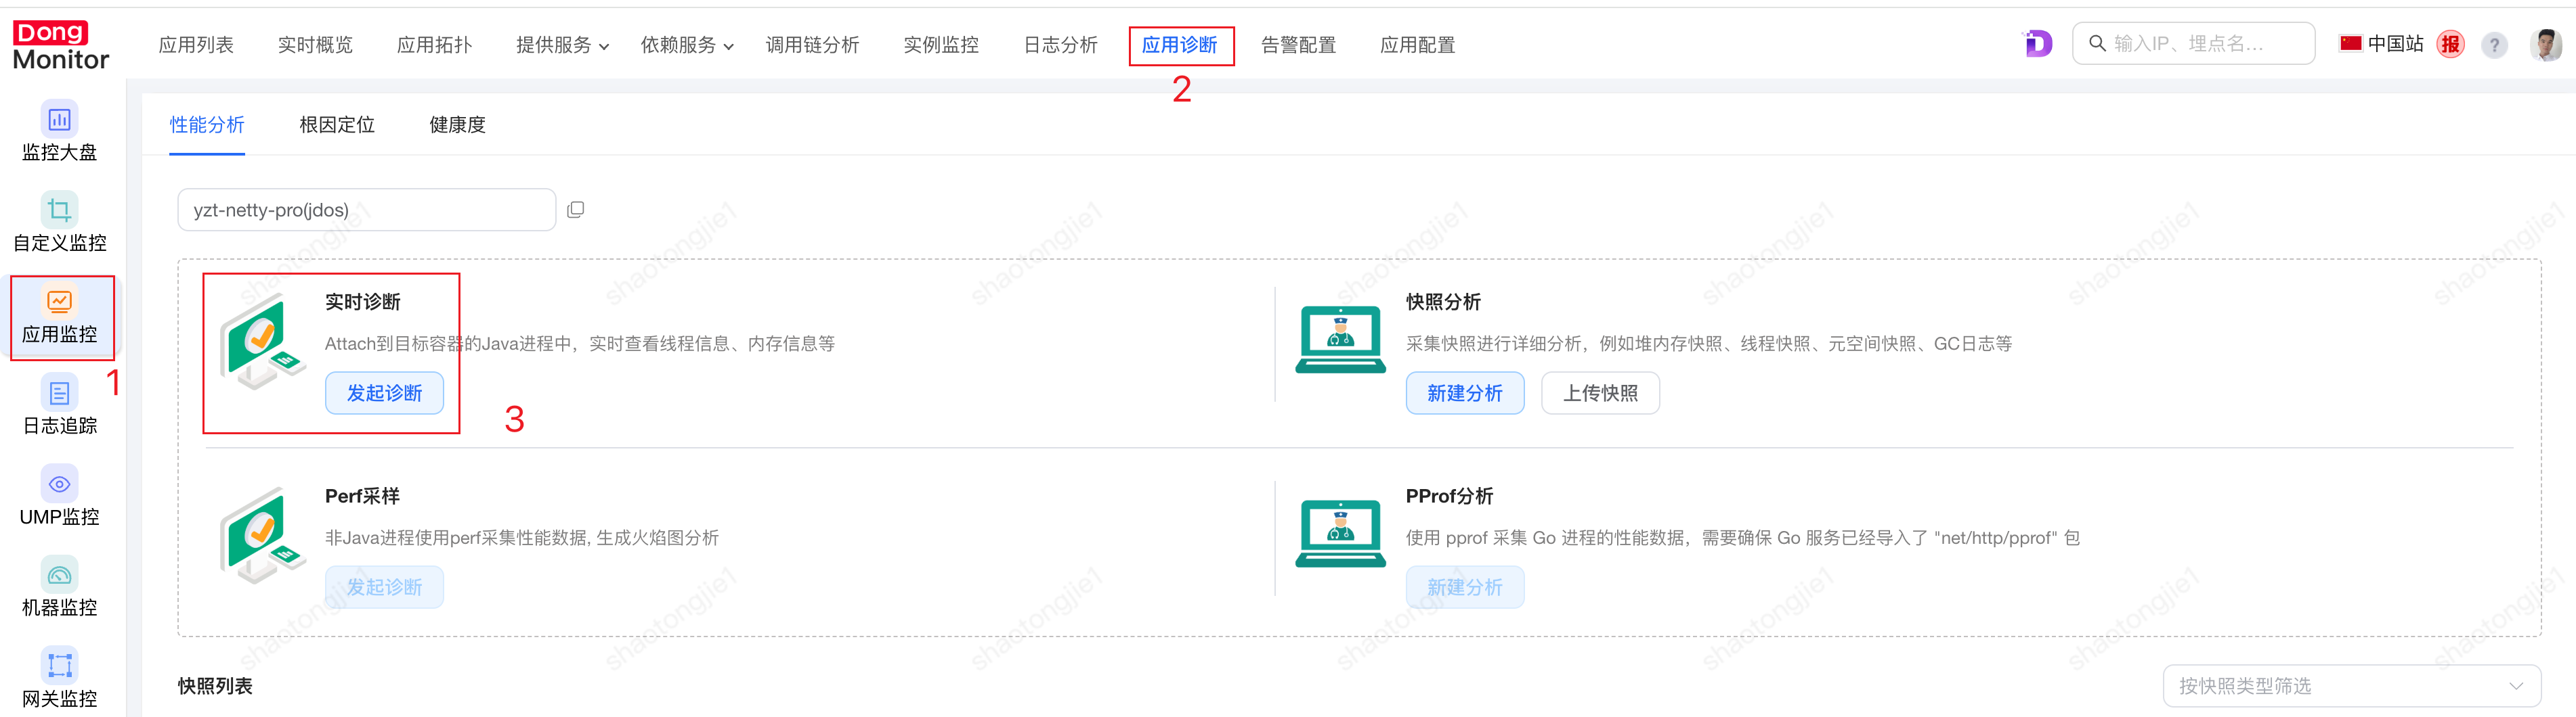This screenshot has height=717, width=2576.
Task: Click the help question mark icon
Action: [x=2494, y=45]
